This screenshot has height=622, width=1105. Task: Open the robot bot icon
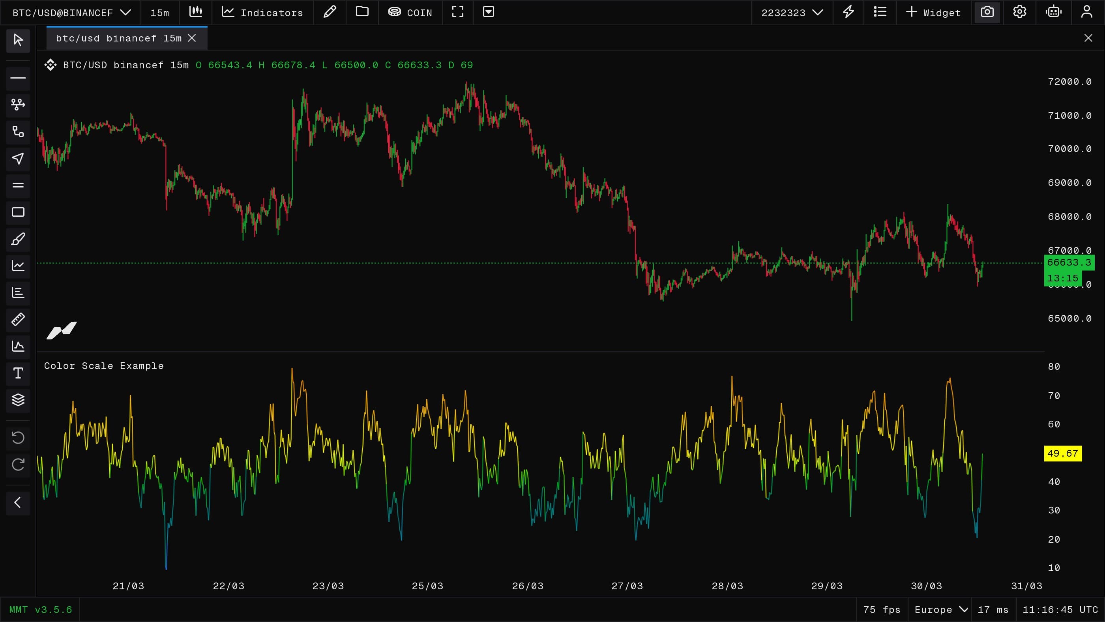click(1054, 12)
